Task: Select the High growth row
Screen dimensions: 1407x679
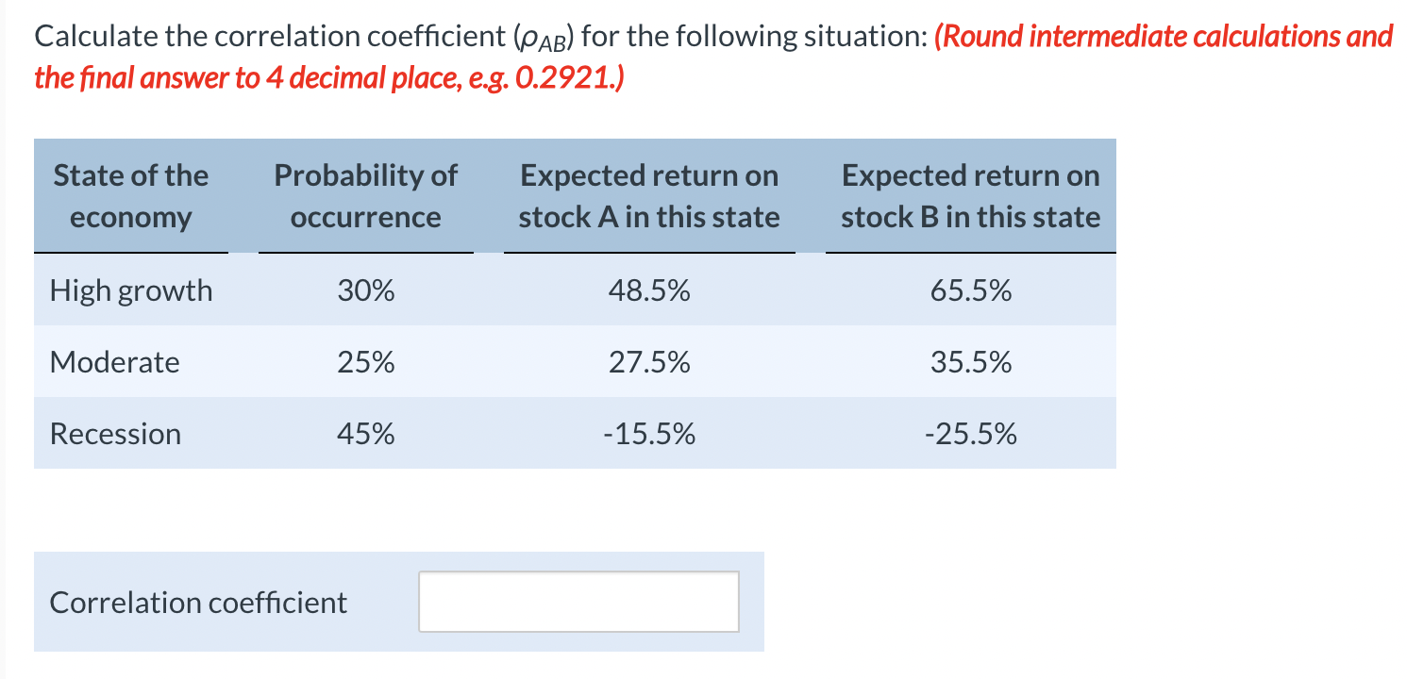Action: click(130, 290)
